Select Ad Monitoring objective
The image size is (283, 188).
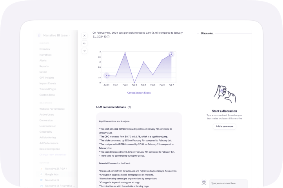point(48,137)
